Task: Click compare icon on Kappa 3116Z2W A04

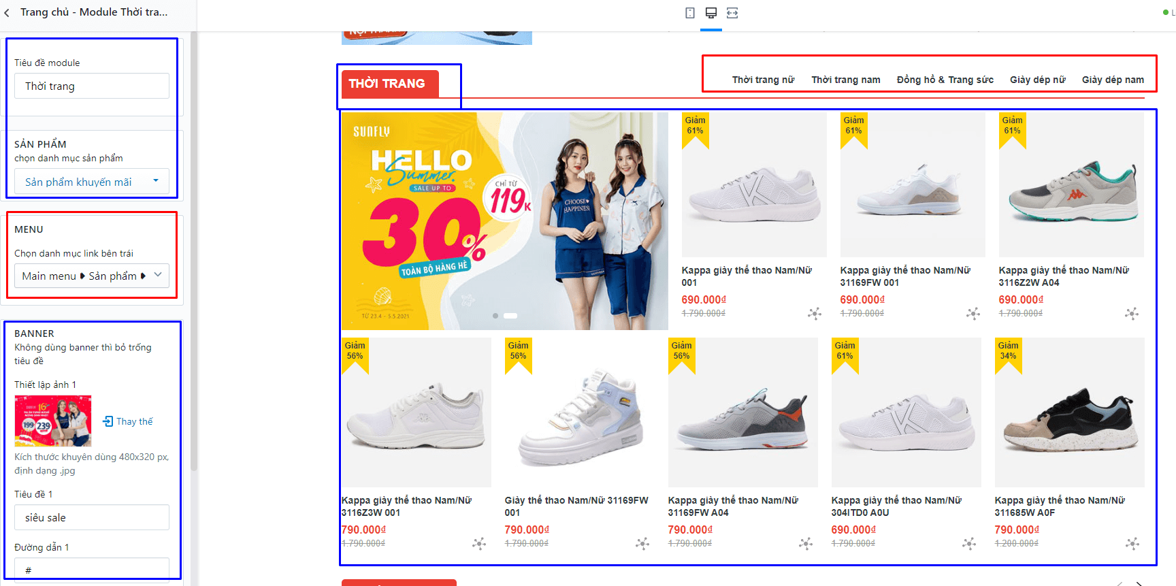Action: click(1132, 313)
